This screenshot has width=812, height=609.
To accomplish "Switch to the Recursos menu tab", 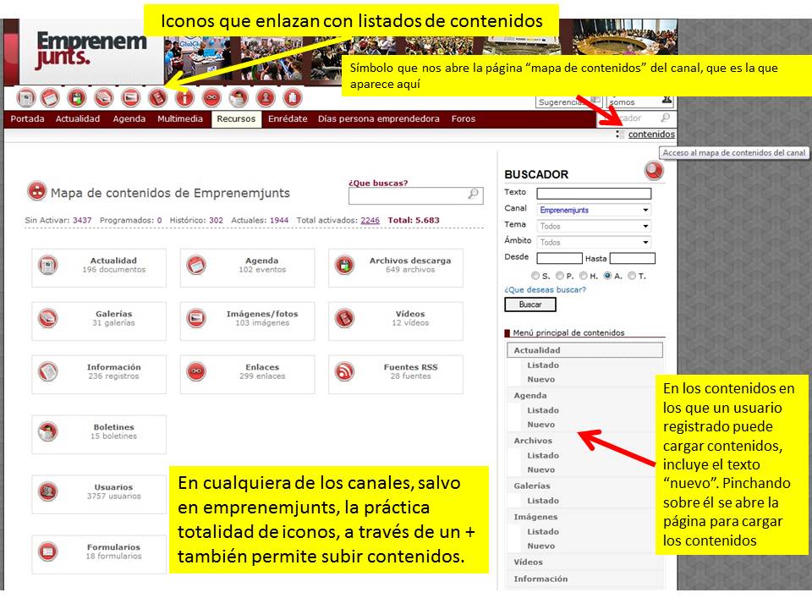I will click(x=235, y=118).
